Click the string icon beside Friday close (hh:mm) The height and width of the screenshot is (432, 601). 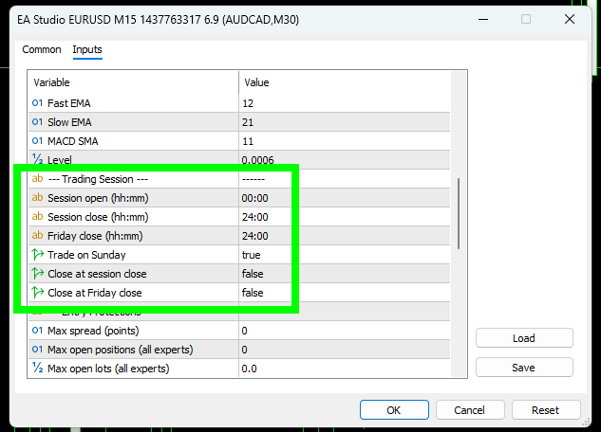(37, 236)
